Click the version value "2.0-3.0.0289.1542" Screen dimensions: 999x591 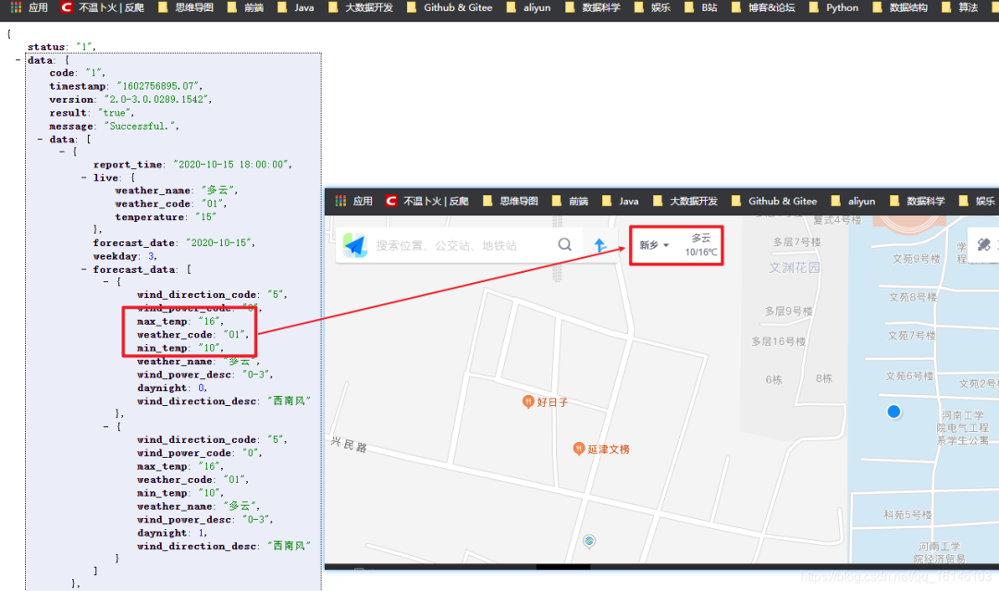(156, 99)
